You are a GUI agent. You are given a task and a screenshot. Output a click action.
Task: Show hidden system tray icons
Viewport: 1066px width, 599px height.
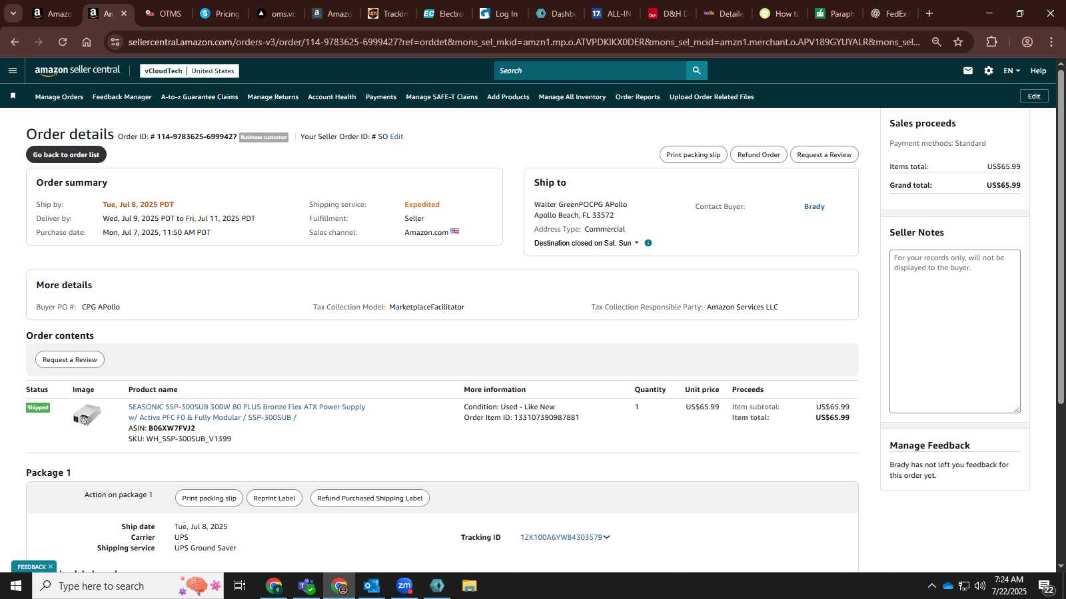(x=931, y=586)
